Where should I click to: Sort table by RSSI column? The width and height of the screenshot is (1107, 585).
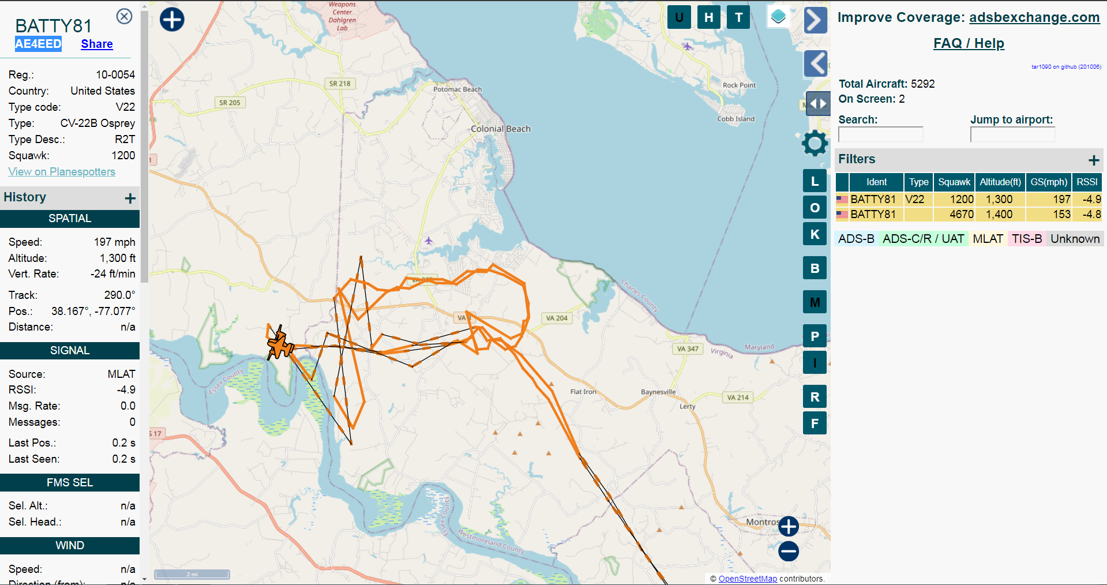(1087, 182)
